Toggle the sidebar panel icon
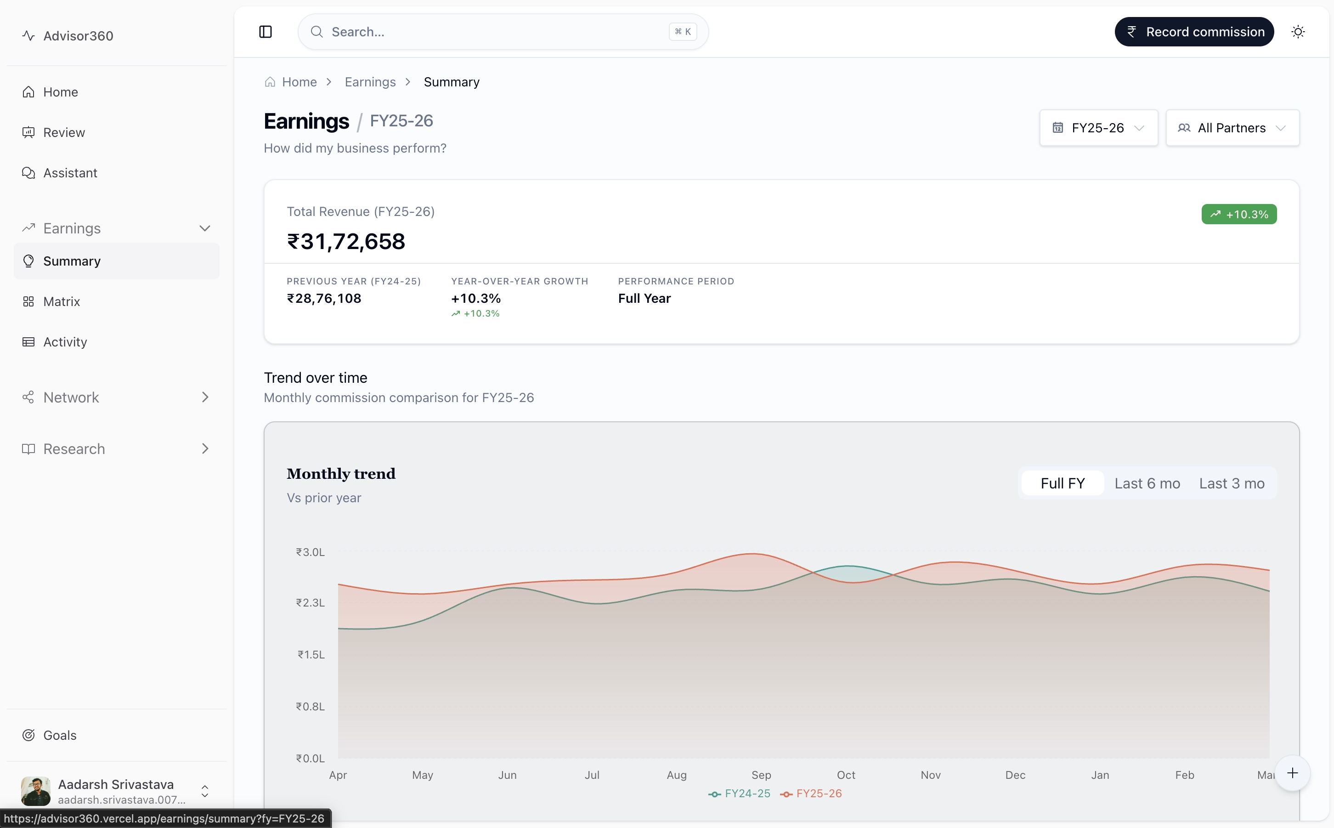 [x=266, y=32]
